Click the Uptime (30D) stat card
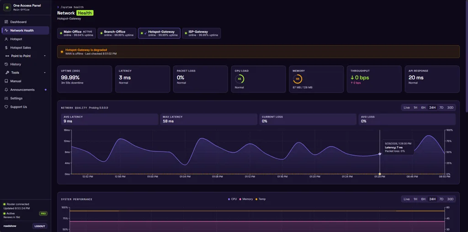This screenshot has width=468, height=232. click(x=85, y=79)
